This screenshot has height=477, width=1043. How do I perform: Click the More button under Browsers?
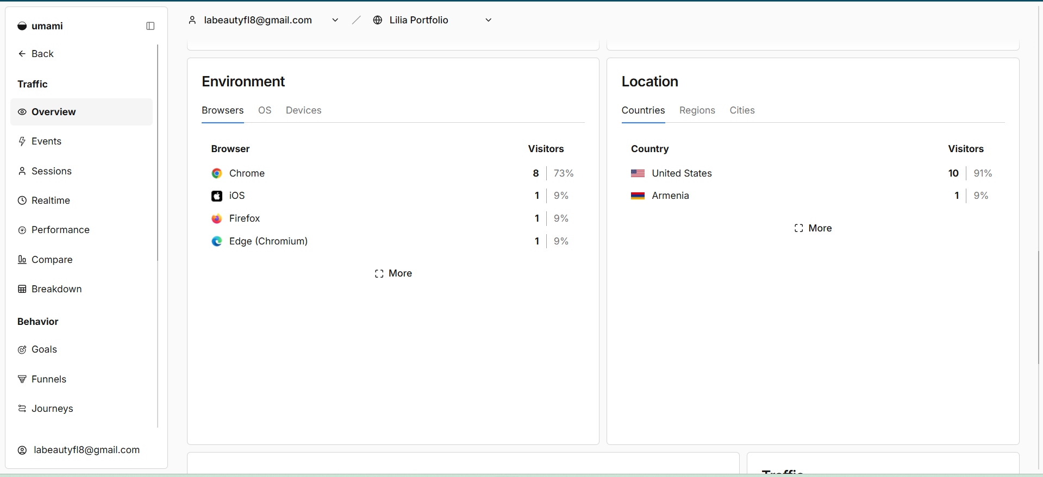(x=393, y=273)
